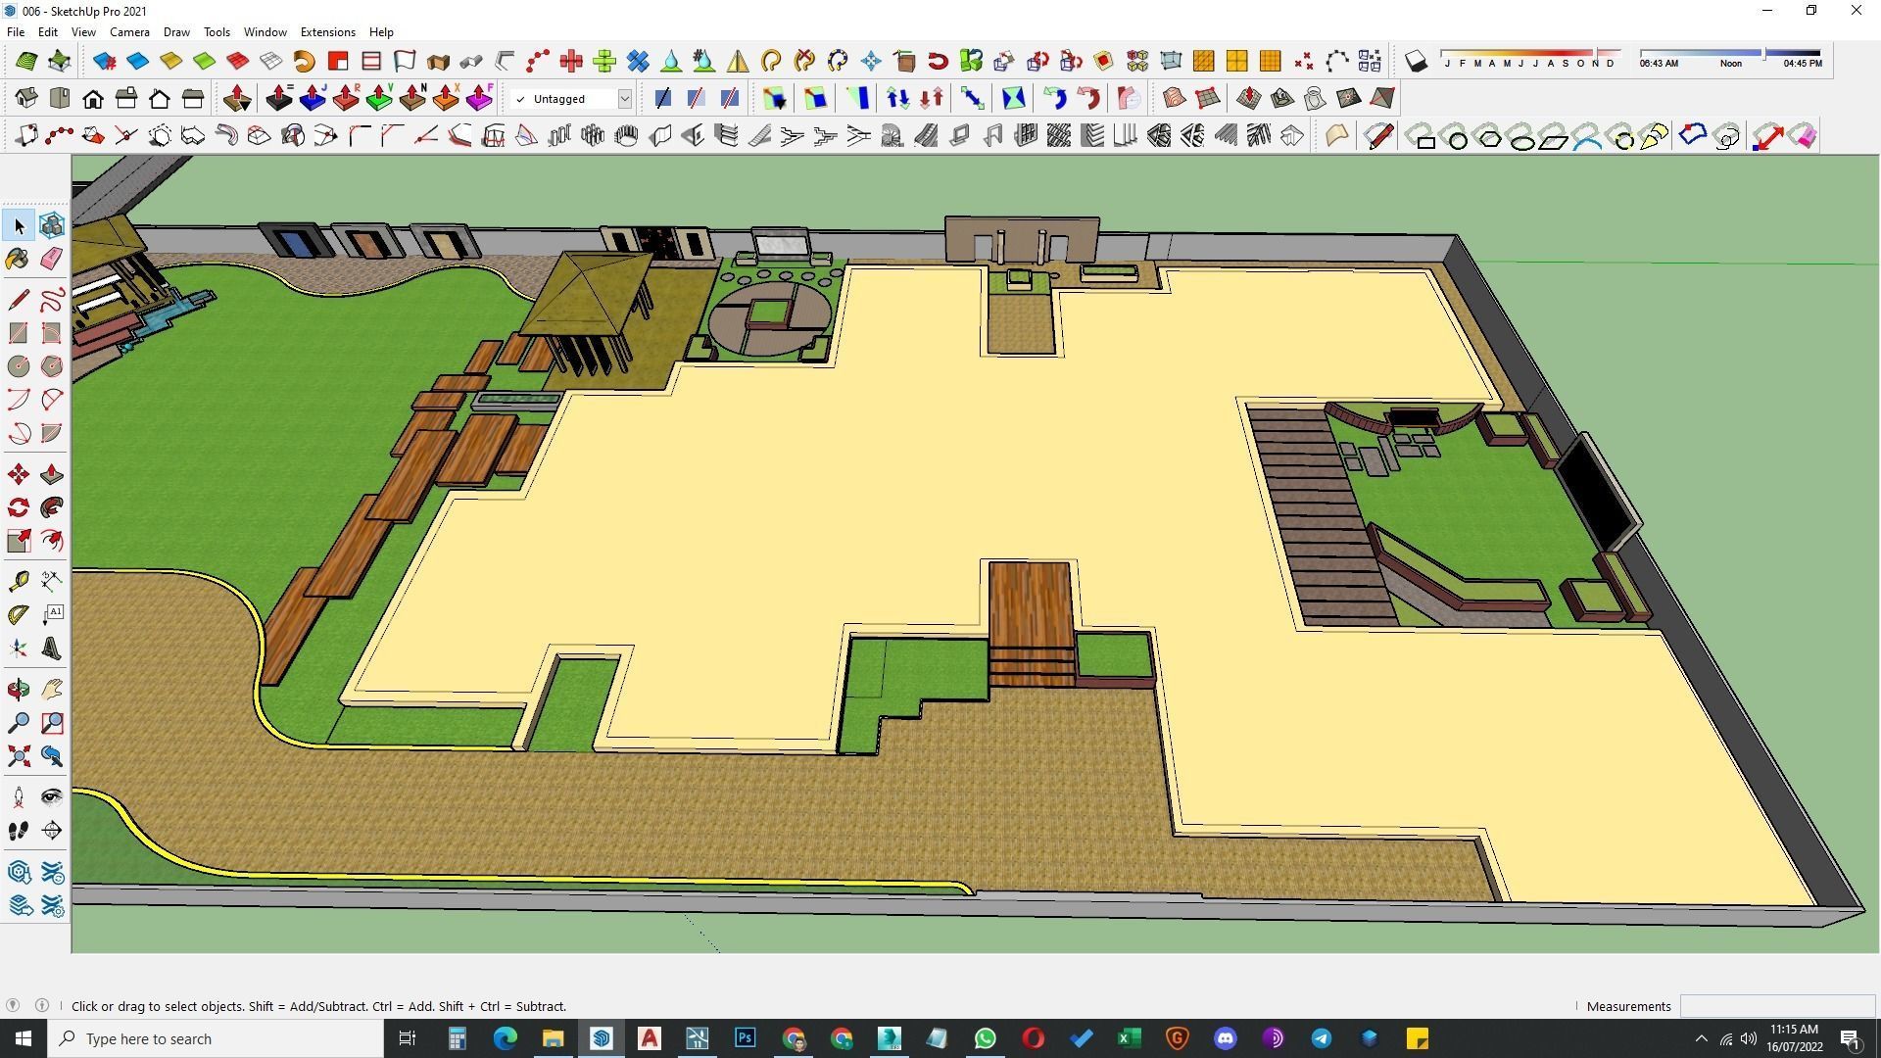Image resolution: width=1881 pixels, height=1058 pixels.
Task: Click the Zoom Extents icon
Action: point(18,756)
